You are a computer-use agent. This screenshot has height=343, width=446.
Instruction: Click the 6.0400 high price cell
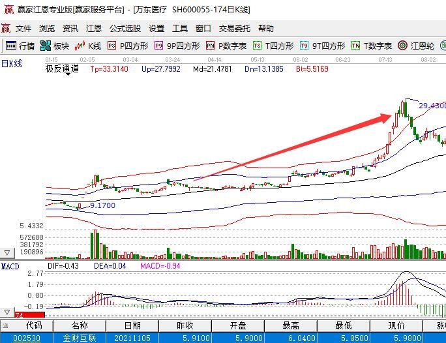tap(291, 338)
